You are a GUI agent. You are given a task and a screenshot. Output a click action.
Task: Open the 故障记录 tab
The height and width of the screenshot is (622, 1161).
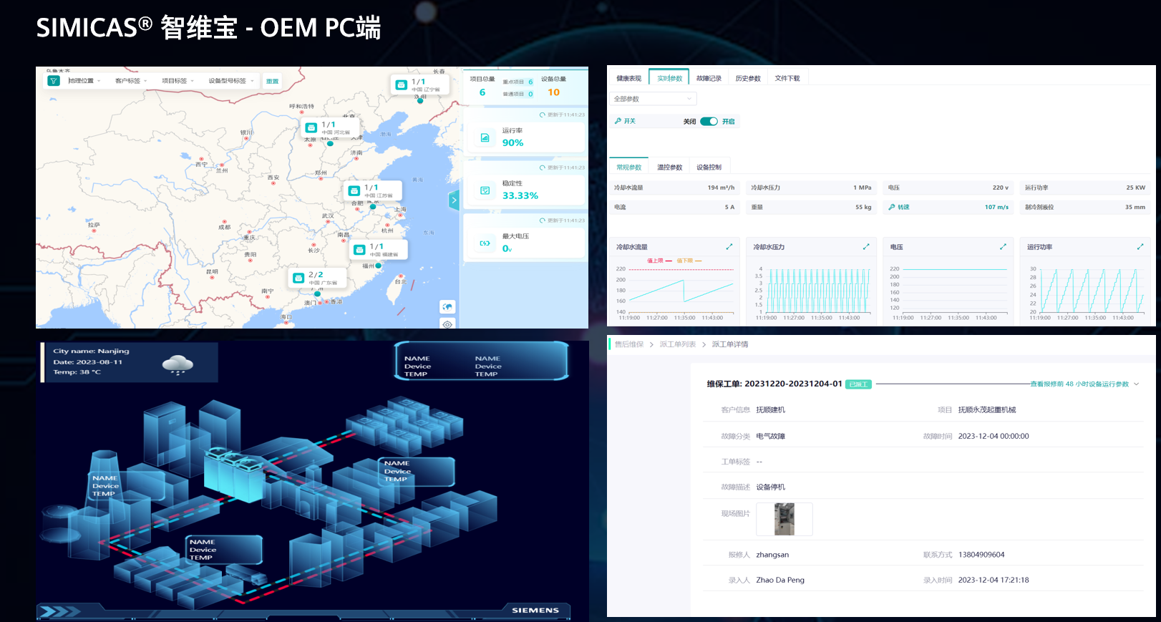pos(709,78)
